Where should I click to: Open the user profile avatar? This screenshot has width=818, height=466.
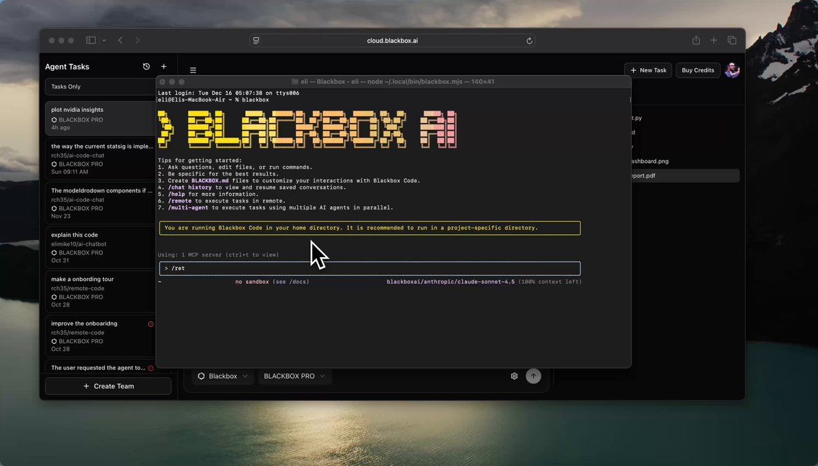(x=732, y=70)
